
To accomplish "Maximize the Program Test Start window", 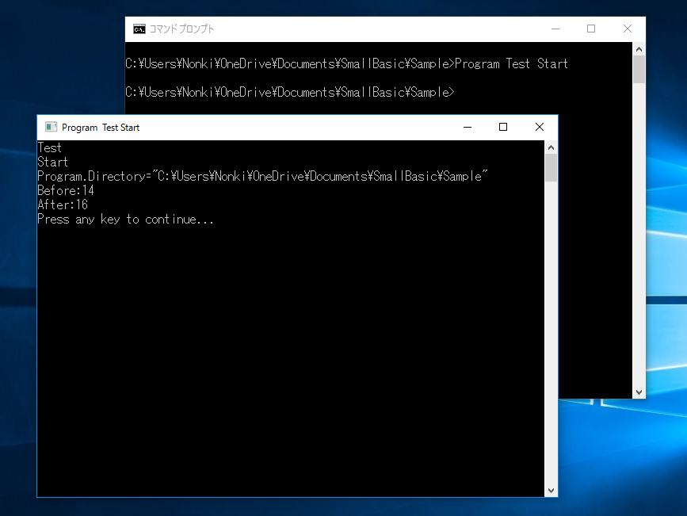I will point(503,127).
